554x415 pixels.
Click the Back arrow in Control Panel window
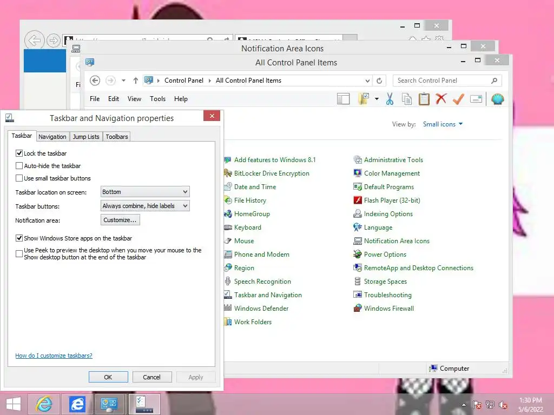tap(95, 81)
